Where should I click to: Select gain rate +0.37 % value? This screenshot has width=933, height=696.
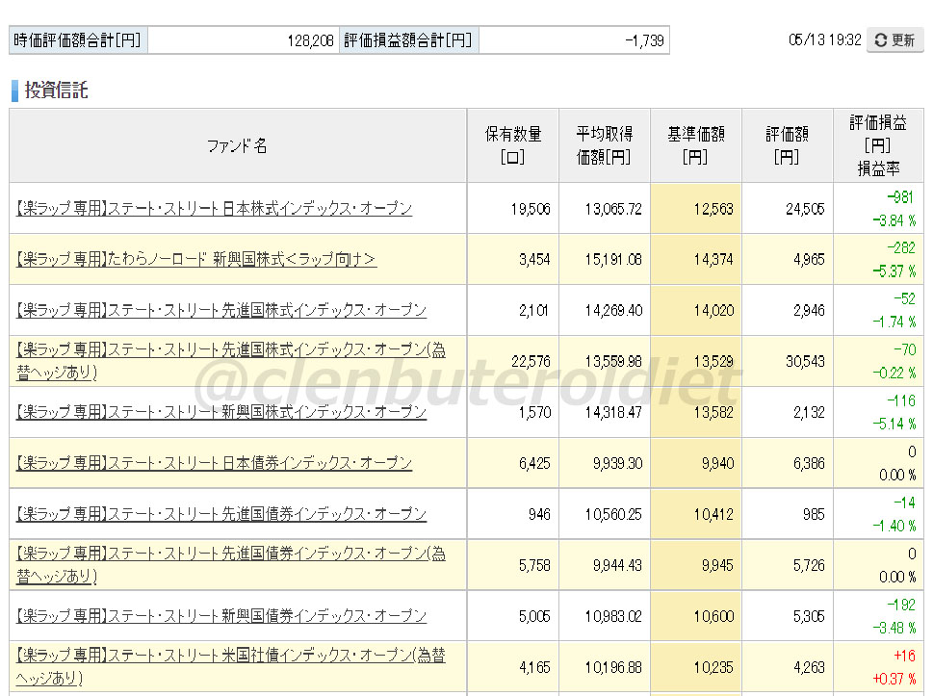[x=894, y=679]
